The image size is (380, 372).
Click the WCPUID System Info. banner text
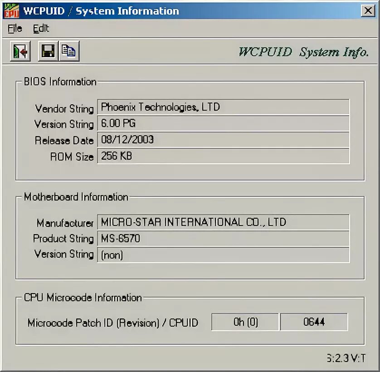pyautogui.click(x=304, y=52)
